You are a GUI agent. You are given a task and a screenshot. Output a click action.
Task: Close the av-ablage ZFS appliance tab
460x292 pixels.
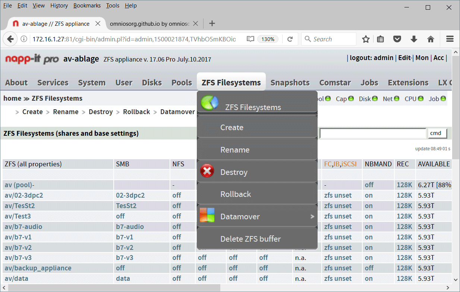98,23
